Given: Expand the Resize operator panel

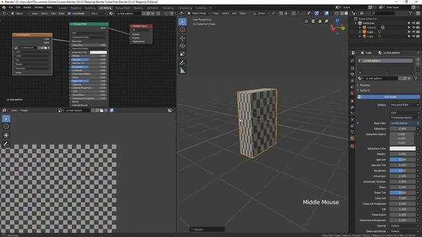Looking at the screenshot, I should coord(207,229).
